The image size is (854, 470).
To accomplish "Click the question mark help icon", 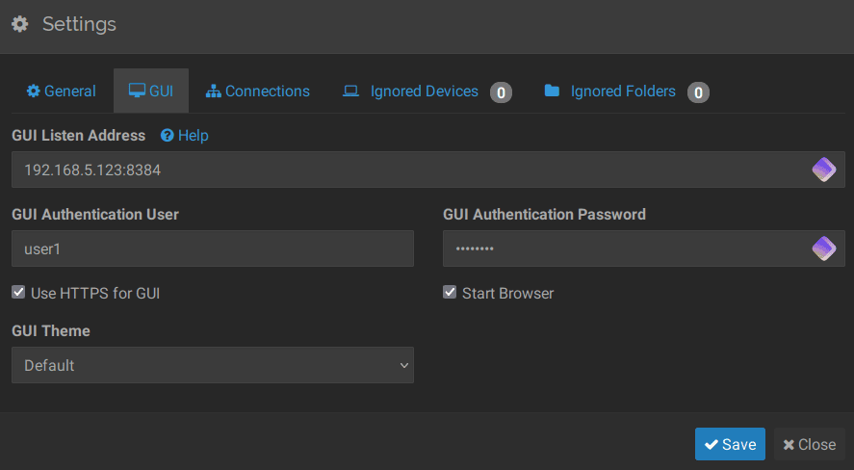I will [168, 135].
